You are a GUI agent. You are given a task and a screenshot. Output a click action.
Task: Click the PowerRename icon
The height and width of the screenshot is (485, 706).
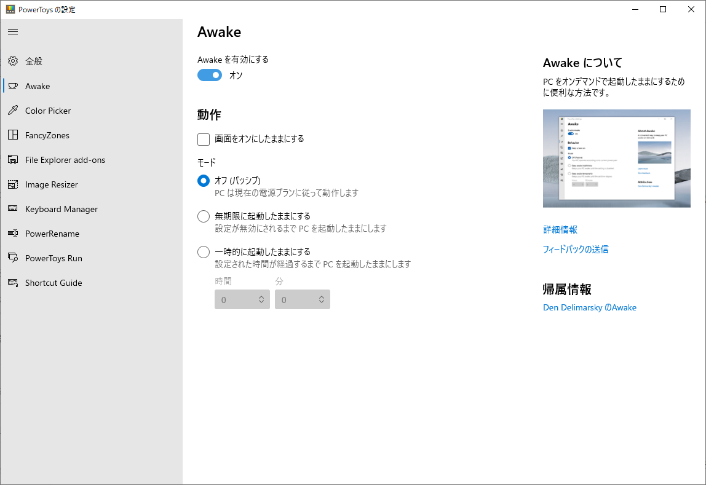(13, 234)
